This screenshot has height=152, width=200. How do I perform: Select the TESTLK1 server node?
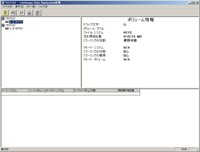10,18
